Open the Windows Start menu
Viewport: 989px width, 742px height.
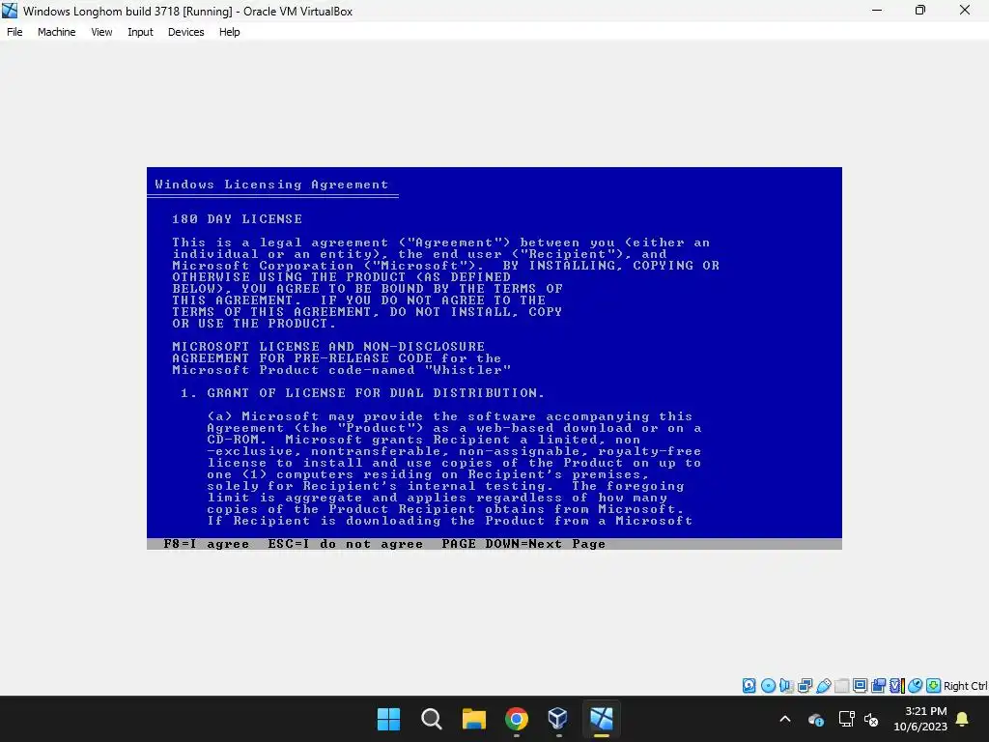click(x=388, y=719)
